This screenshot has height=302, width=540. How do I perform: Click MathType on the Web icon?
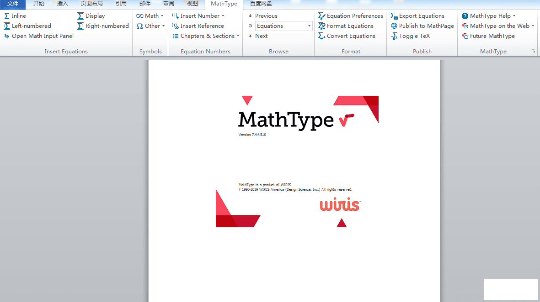pos(465,26)
